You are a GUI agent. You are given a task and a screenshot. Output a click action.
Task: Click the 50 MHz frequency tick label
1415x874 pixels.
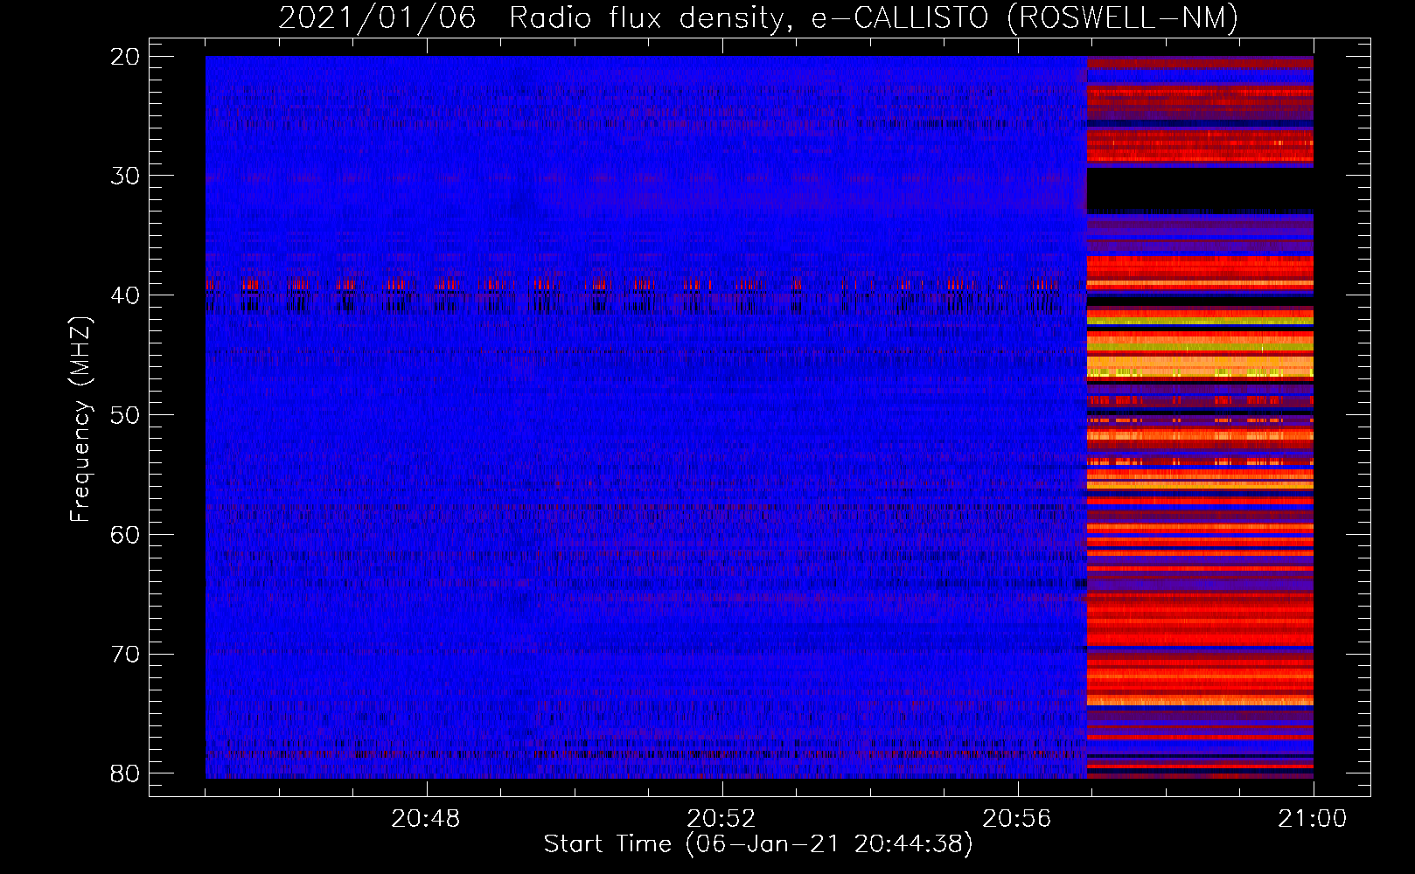[x=126, y=415]
